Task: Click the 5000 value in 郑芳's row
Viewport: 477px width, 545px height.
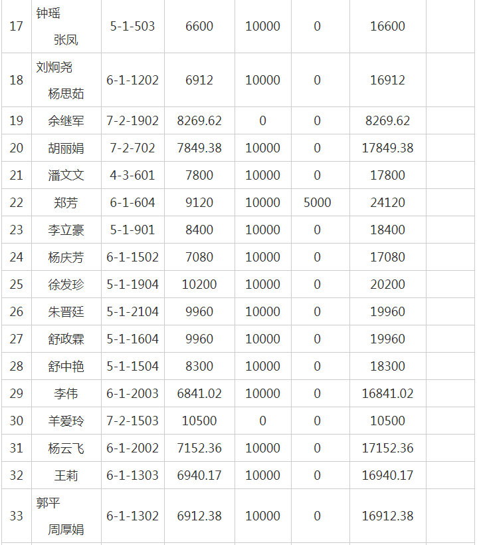Action: pos(317,202)
